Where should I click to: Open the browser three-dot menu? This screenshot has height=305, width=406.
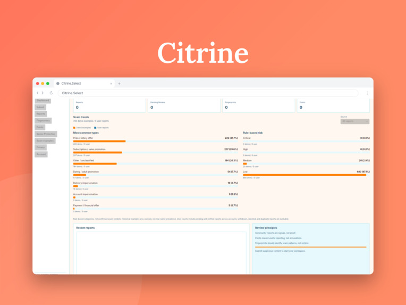(367, 93)
